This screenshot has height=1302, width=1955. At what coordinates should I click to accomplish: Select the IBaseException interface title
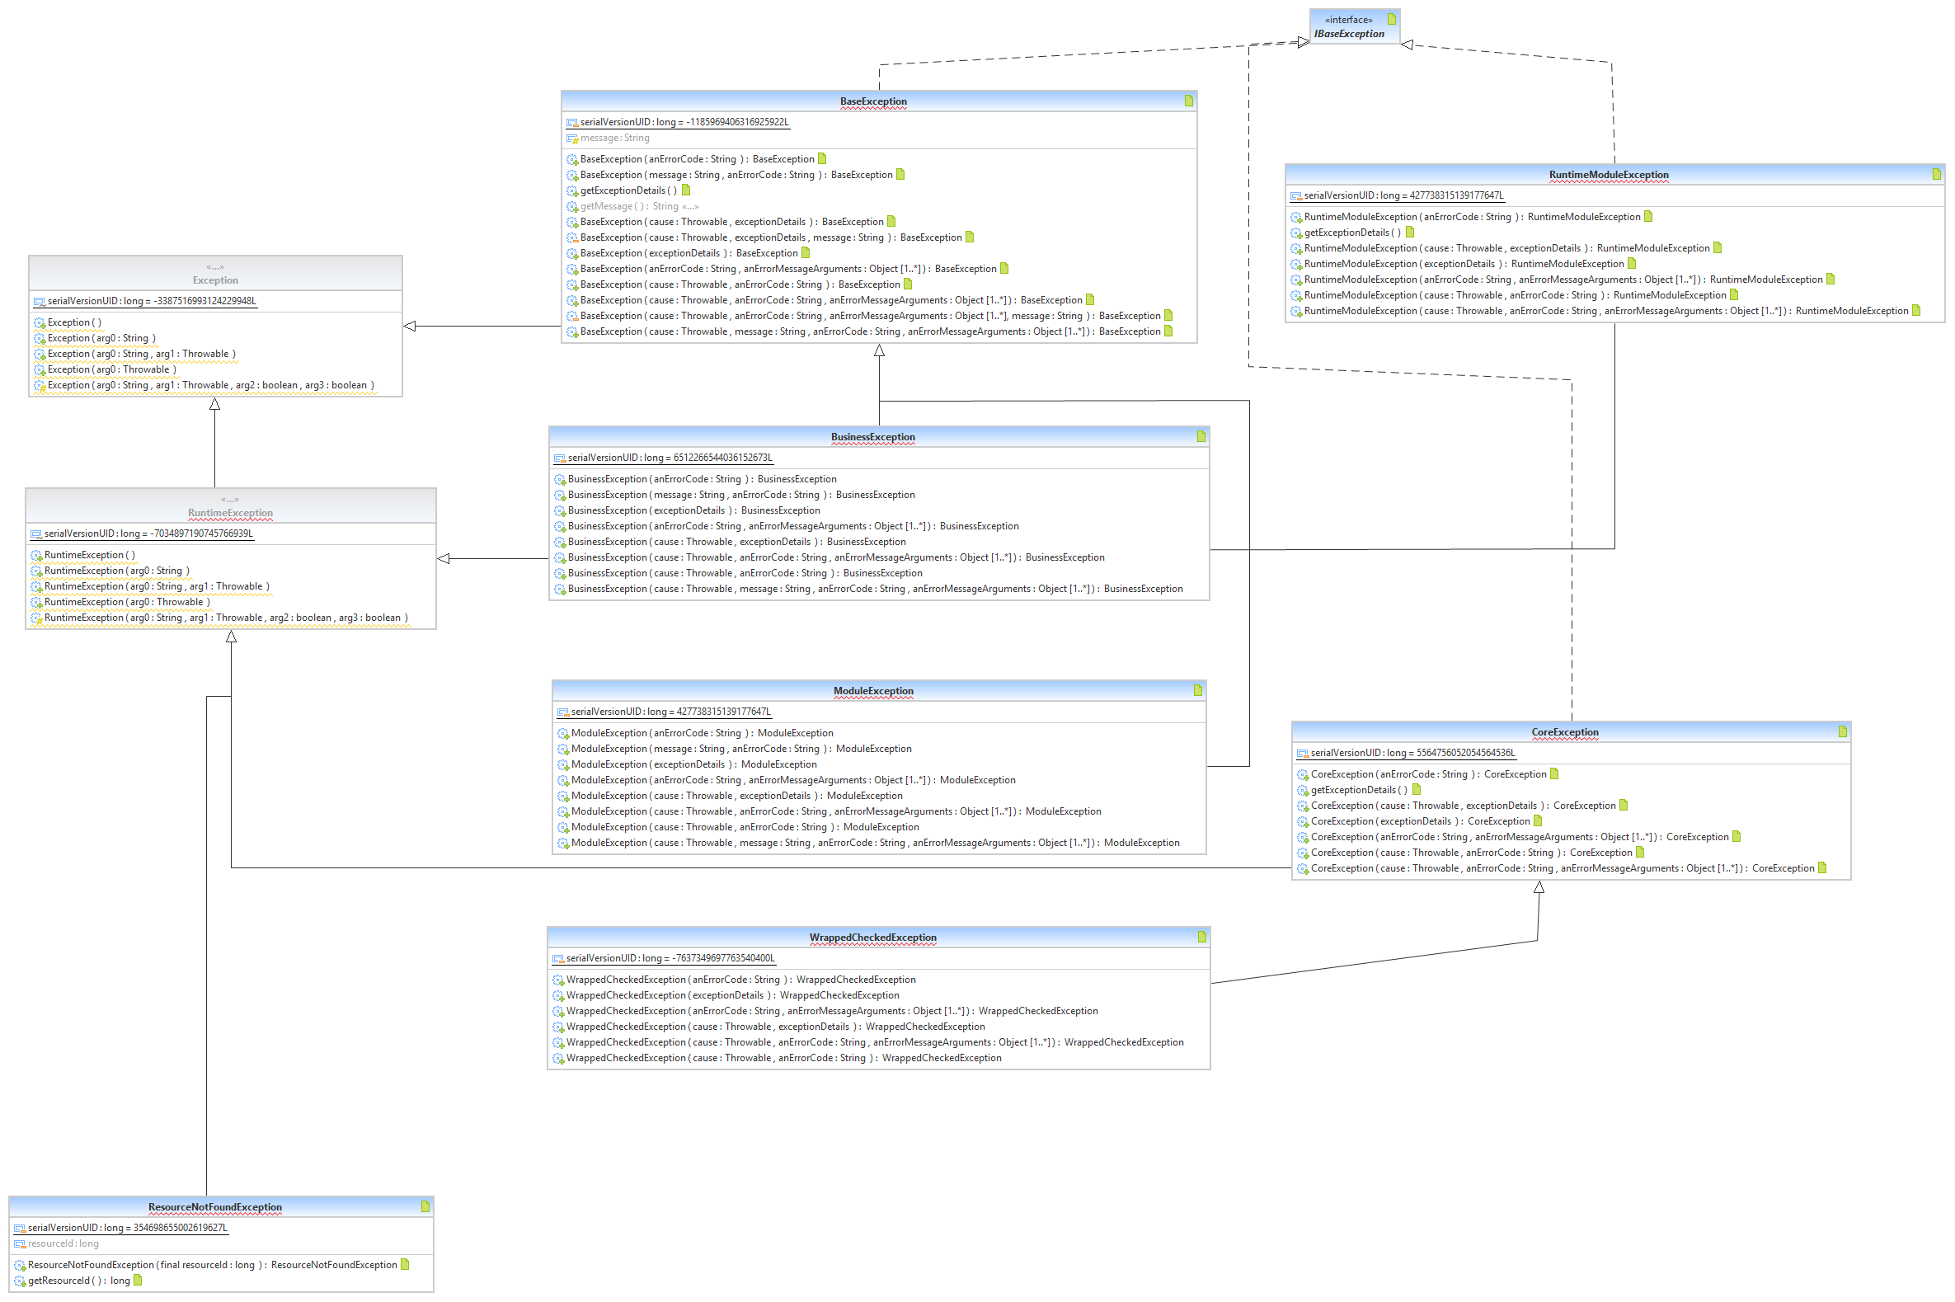[x=1348, y=34]
